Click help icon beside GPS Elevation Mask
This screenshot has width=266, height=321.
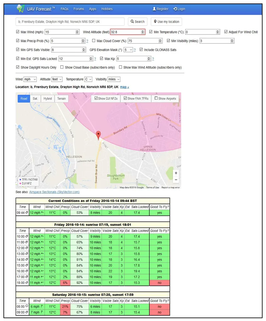(135, 50)
